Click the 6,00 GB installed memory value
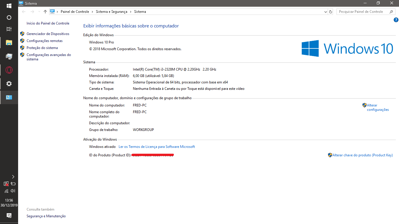Screen dimensions: 399x224 pyautogui.click(x=153, y=76)
